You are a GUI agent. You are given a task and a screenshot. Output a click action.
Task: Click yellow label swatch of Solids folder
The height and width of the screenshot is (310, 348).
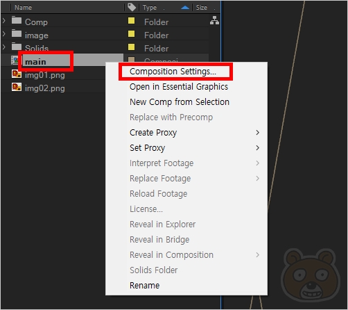coord(131,47)
